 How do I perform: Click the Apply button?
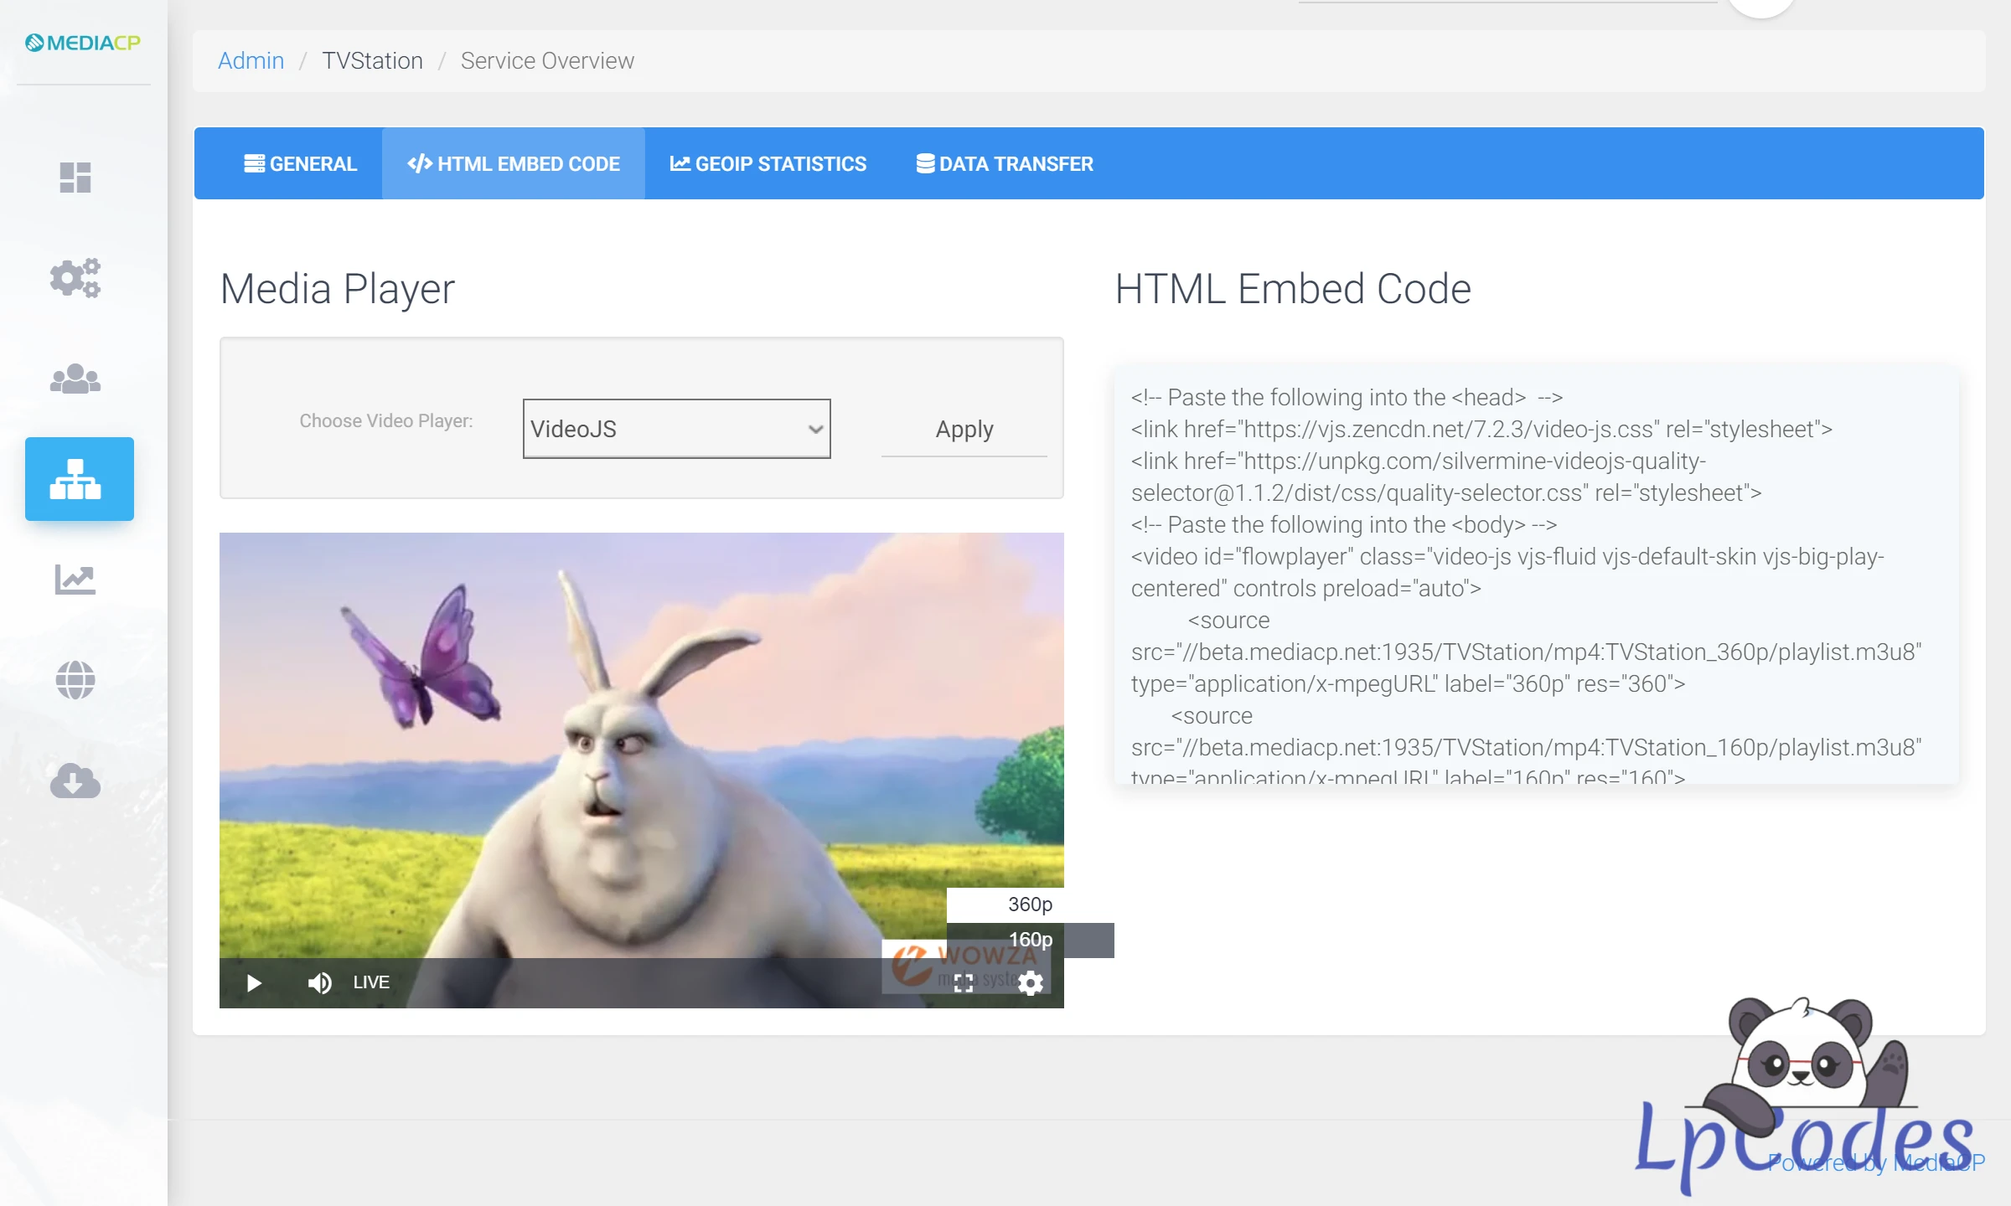(964, 430)
